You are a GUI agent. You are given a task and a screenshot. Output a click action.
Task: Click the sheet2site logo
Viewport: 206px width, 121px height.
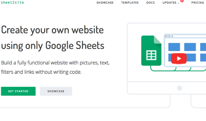(x=12, y=3)
